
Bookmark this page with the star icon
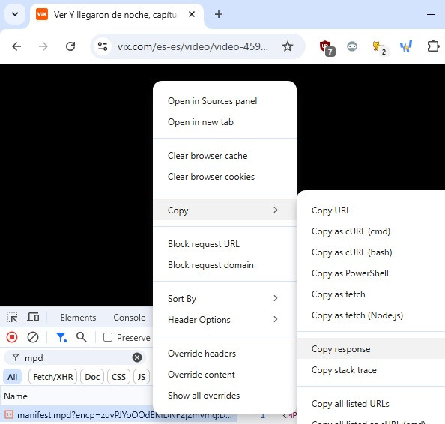pos(288,46)
